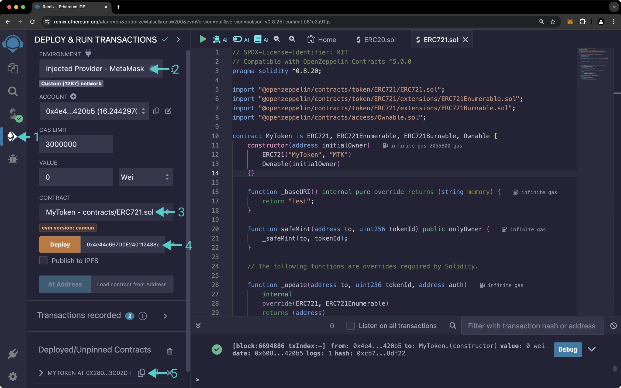
Task: Zoom out the editor font
Action: click(277, 39)
